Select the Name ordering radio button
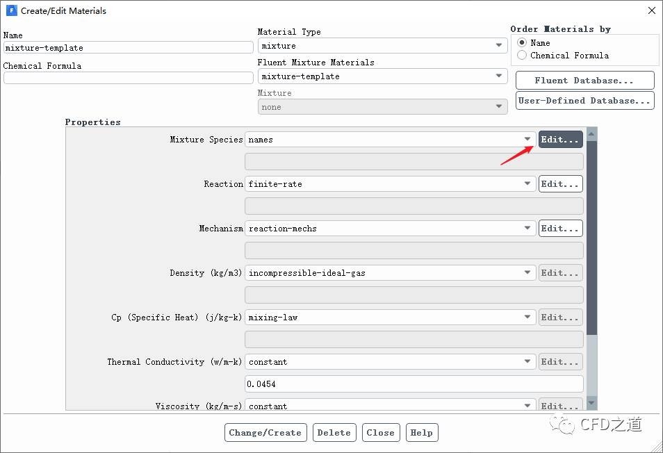The height and width of the screenshot is (453, 663). point(522,42)
